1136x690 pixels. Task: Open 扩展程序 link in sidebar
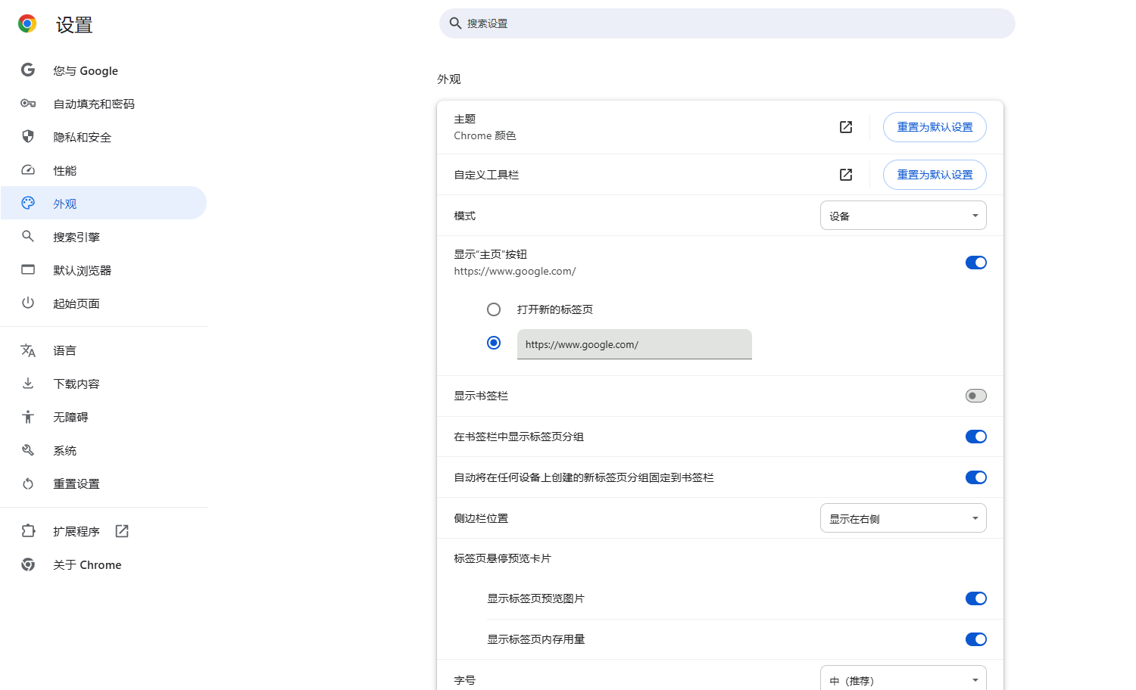pyautogui.click(x=103, y=531)
